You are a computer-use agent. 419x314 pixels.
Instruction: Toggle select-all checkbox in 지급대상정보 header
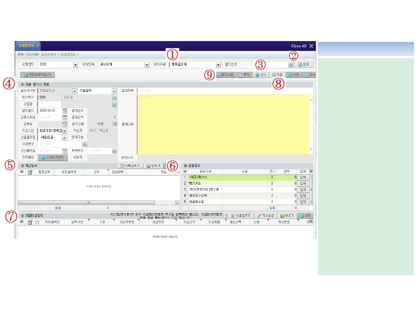coord(37,223)
